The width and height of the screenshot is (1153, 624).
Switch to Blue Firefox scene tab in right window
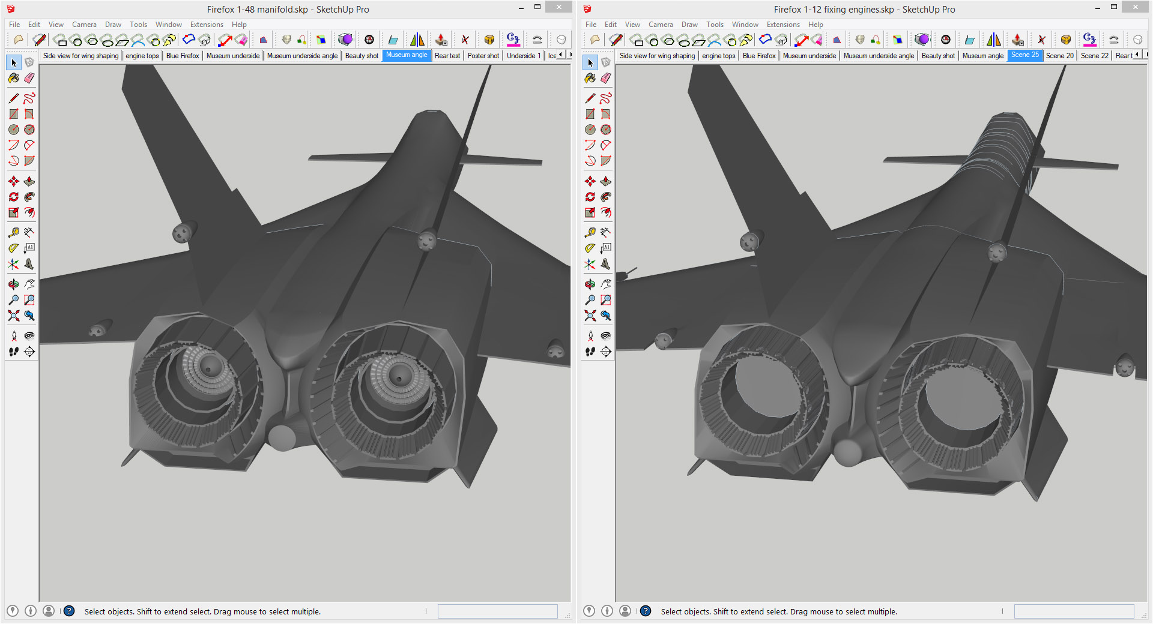(x=759, y=56)
